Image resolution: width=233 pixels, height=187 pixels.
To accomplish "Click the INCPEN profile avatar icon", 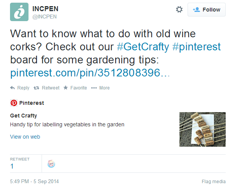I will (x=19, y=12).
